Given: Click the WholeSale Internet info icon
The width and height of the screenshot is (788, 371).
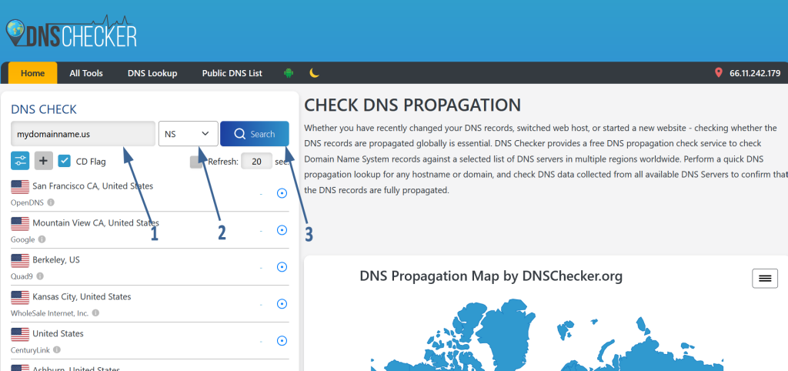Looking at the screenshot, I should pos(95,313).
